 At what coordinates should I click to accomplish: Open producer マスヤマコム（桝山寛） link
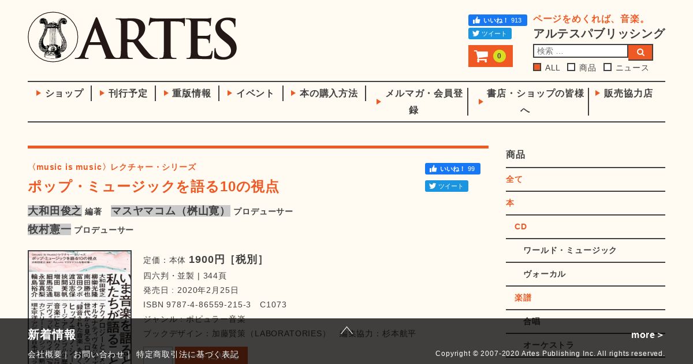pos(170,210)
